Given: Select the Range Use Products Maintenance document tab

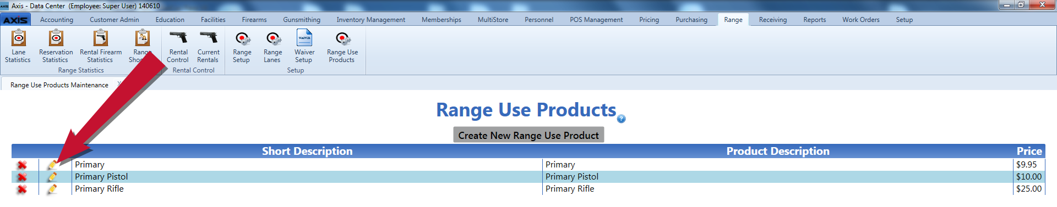Looking at the screenshot, I should pyautogui.click(x=59, y=85).
